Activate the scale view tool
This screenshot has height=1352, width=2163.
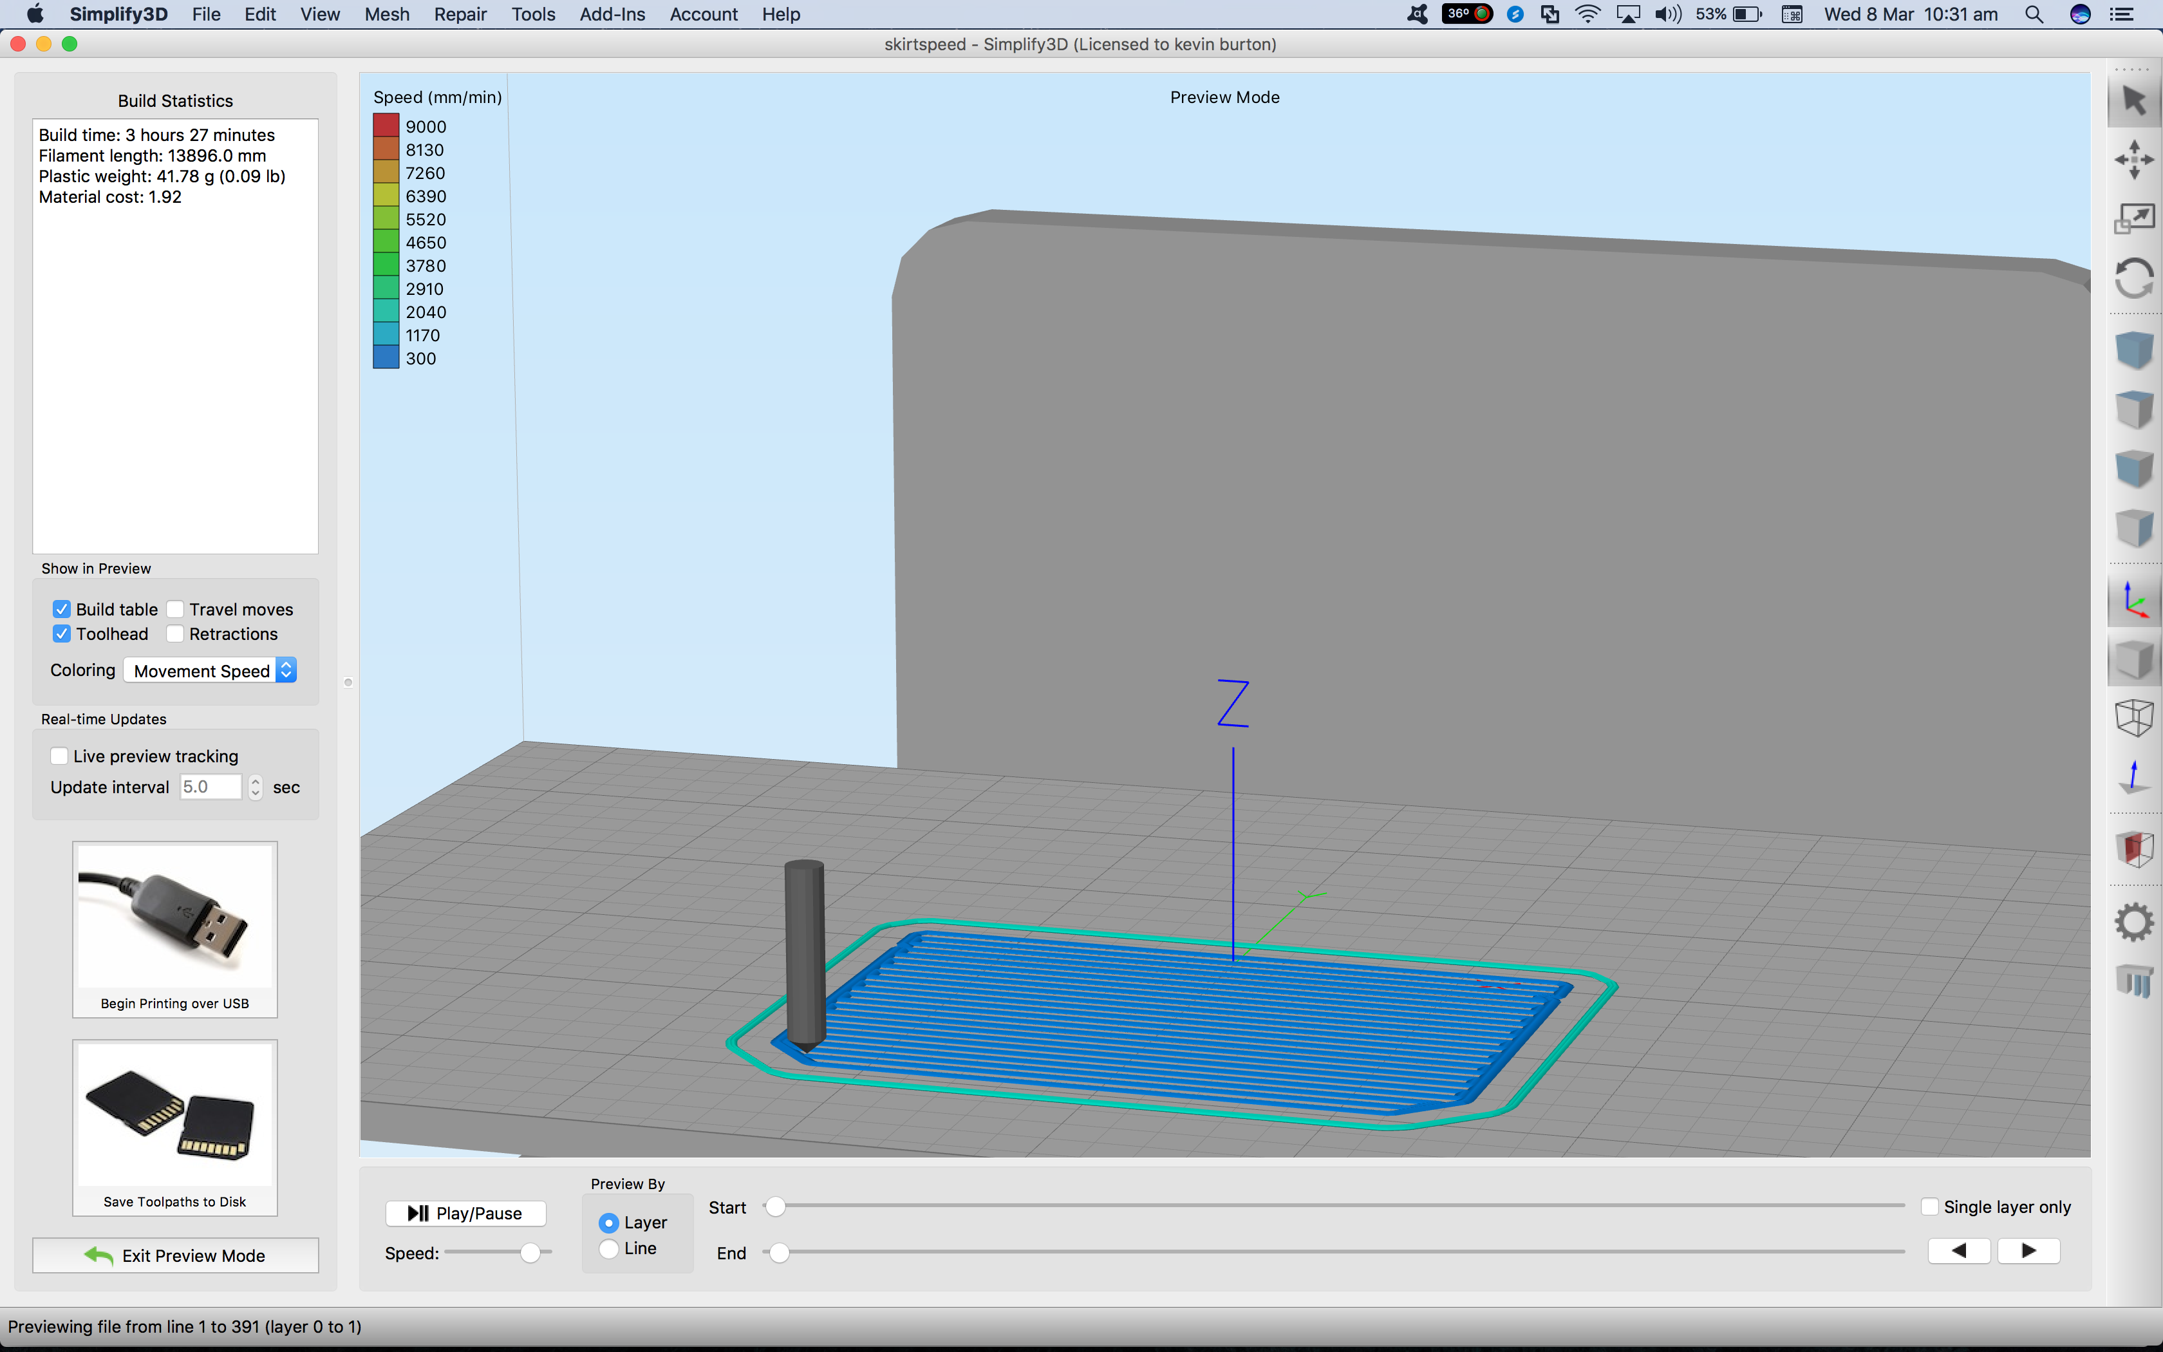pos(2135,218)
